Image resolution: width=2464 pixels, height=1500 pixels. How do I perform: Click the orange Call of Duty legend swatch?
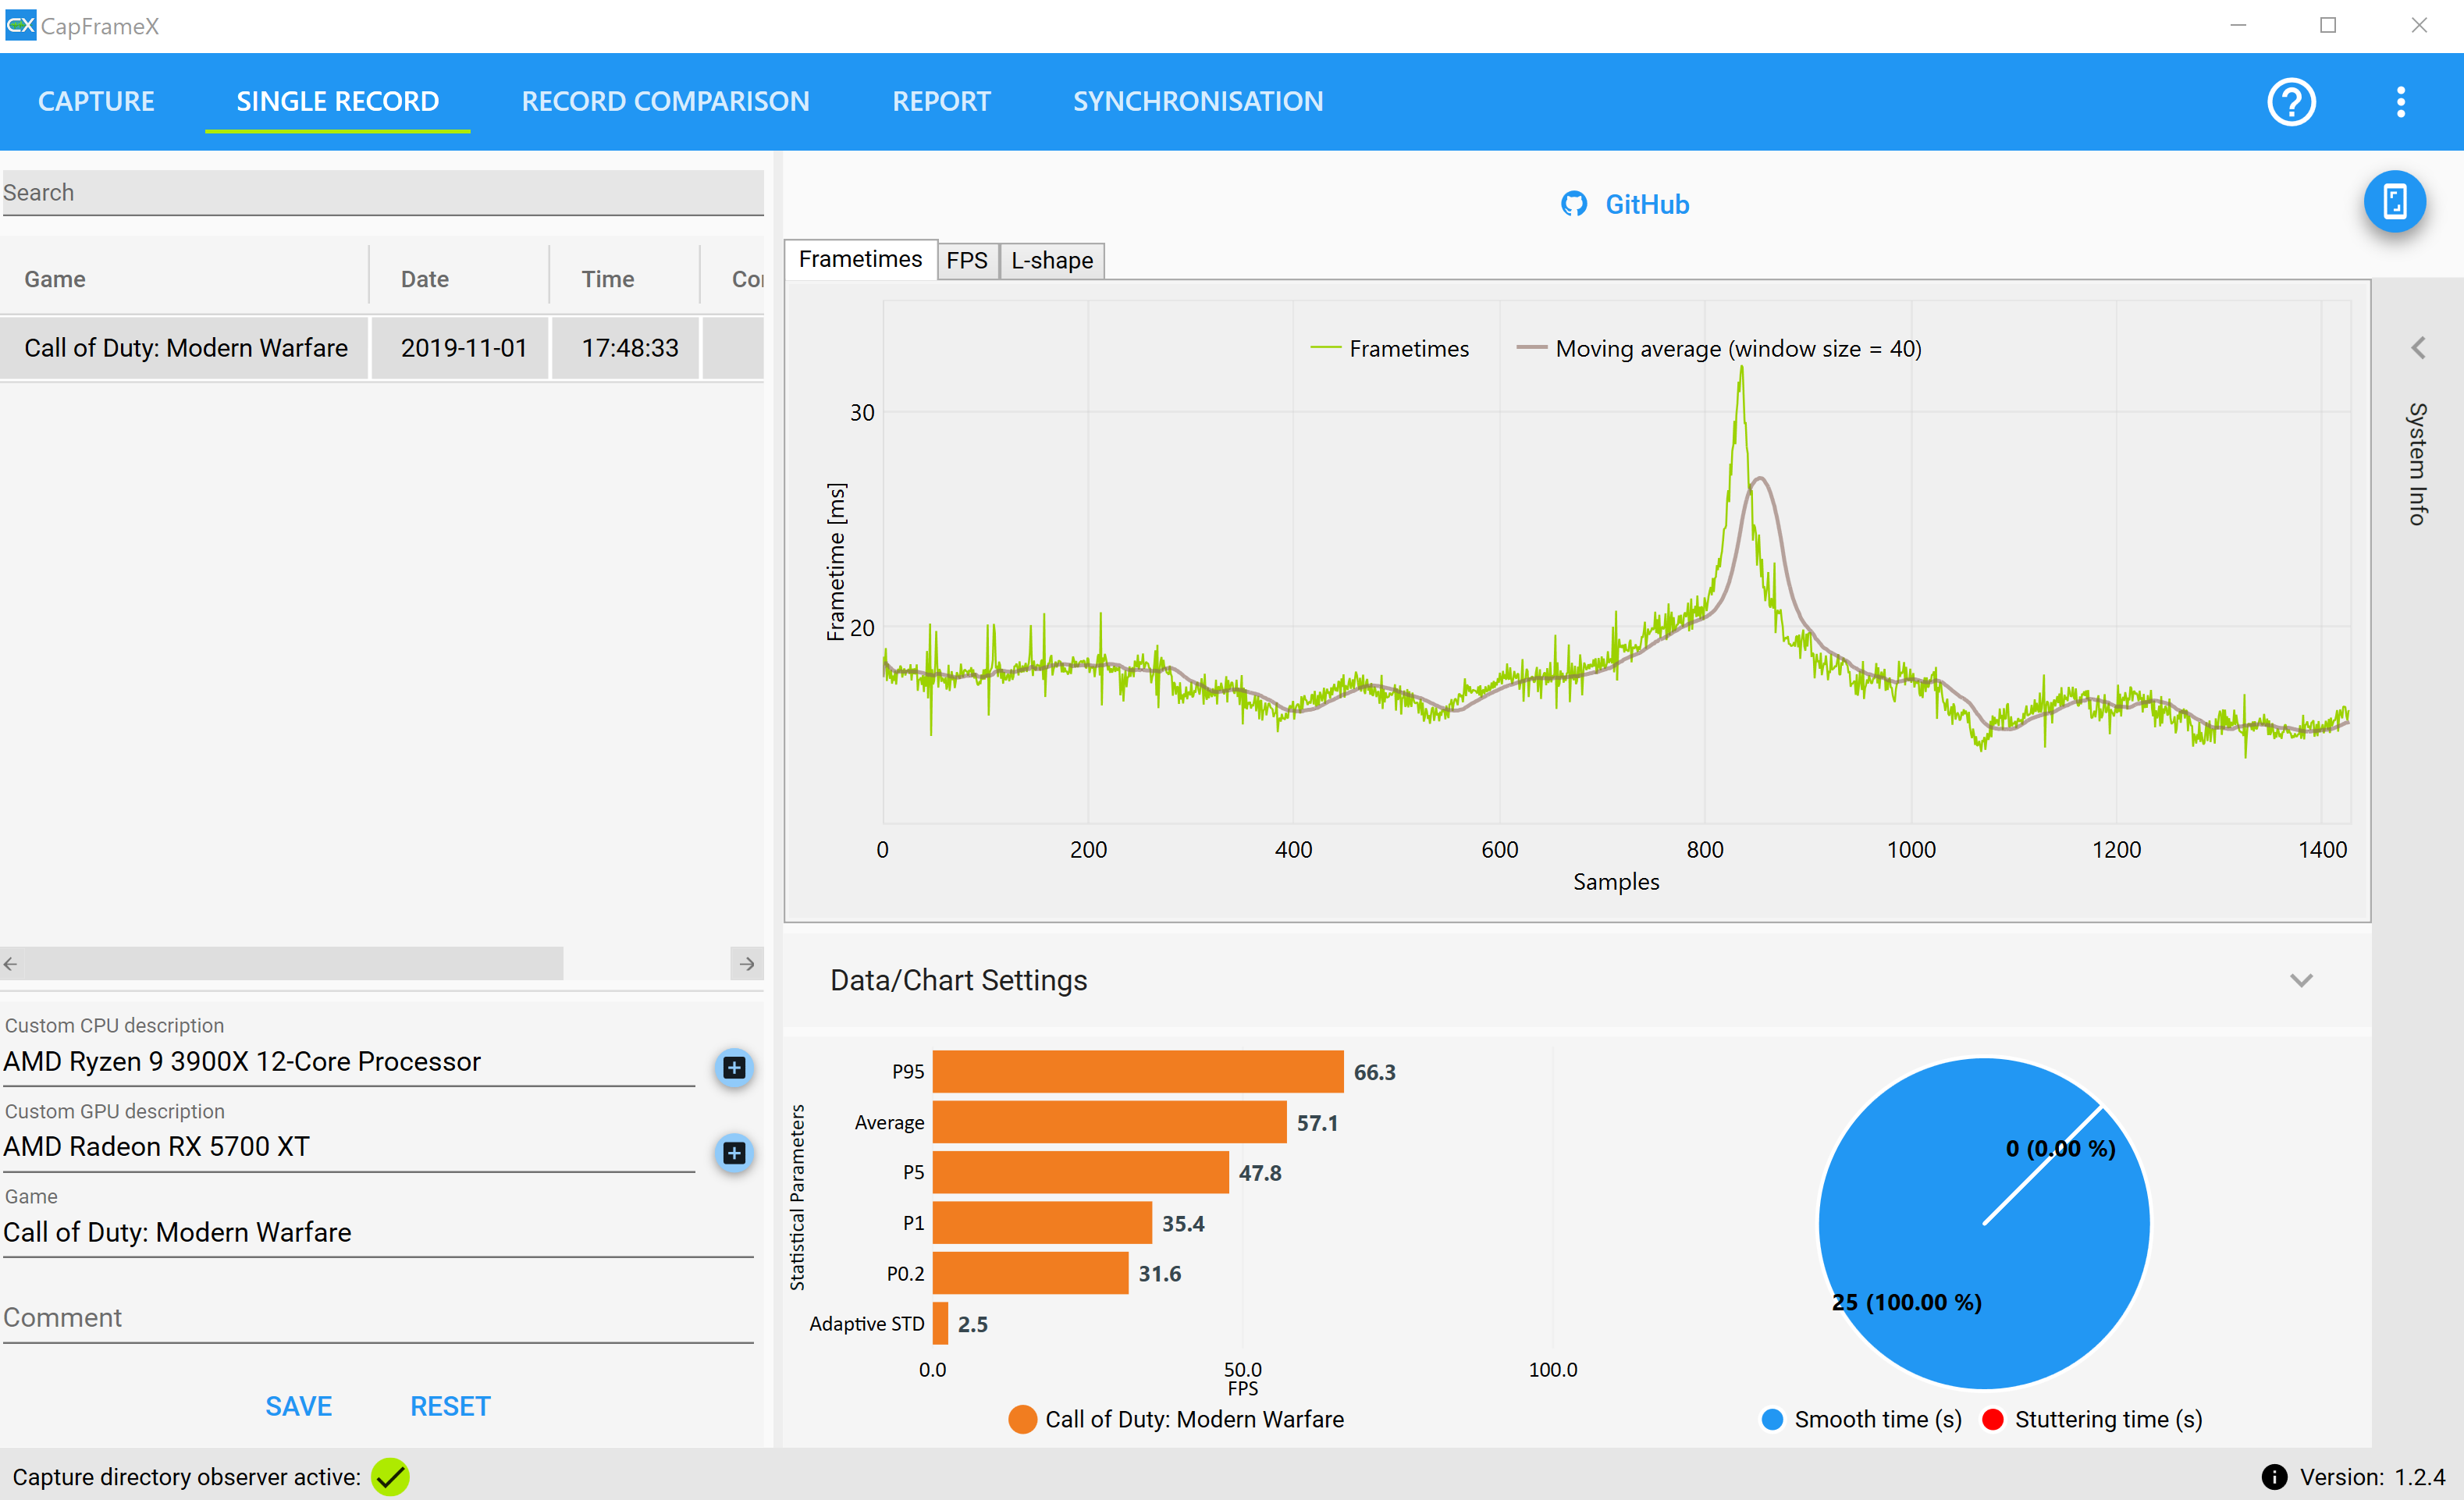[x=1022, y=1420]
